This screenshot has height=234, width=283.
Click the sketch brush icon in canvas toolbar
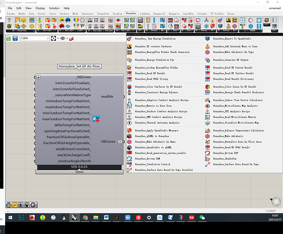[x=71, y=38]
